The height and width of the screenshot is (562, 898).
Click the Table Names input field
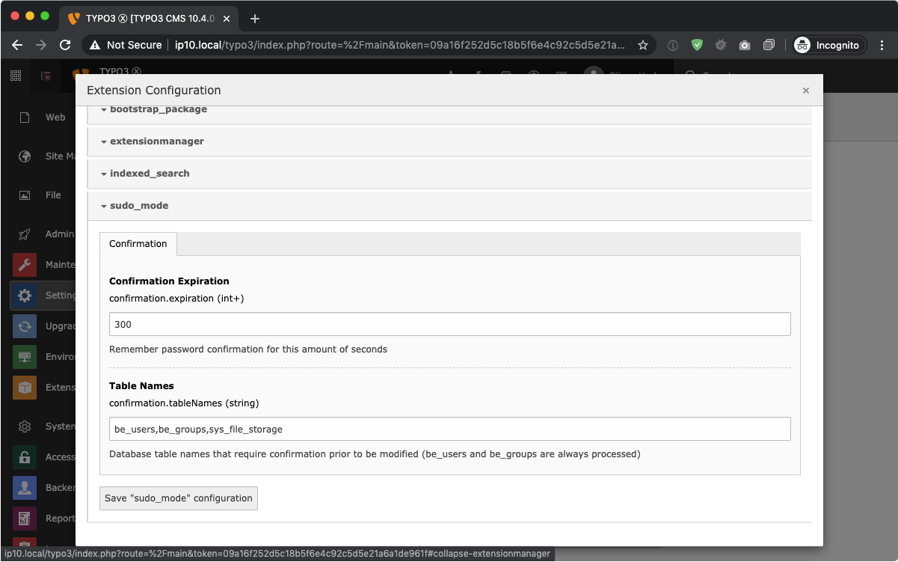click(x=450, y=429)
